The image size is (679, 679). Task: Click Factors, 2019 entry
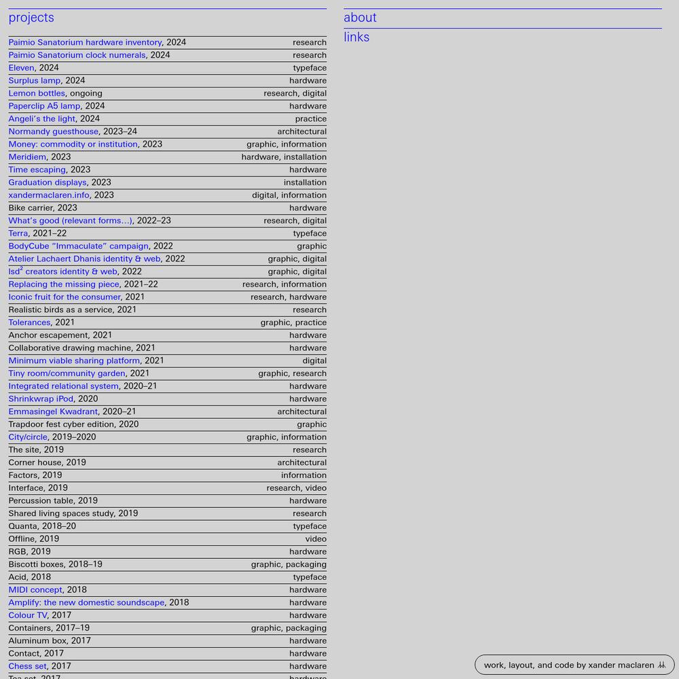point(168,475)
